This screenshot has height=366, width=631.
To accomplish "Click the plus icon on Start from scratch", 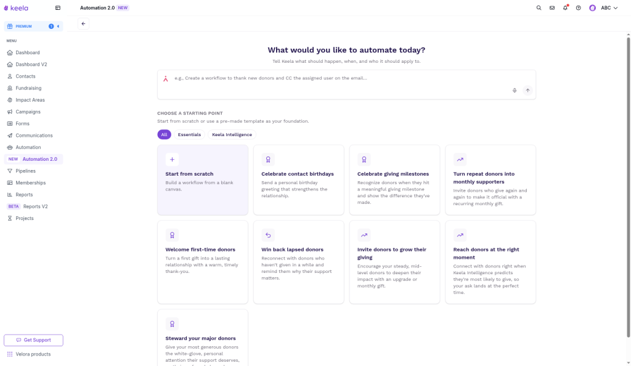I will point(173,160).
